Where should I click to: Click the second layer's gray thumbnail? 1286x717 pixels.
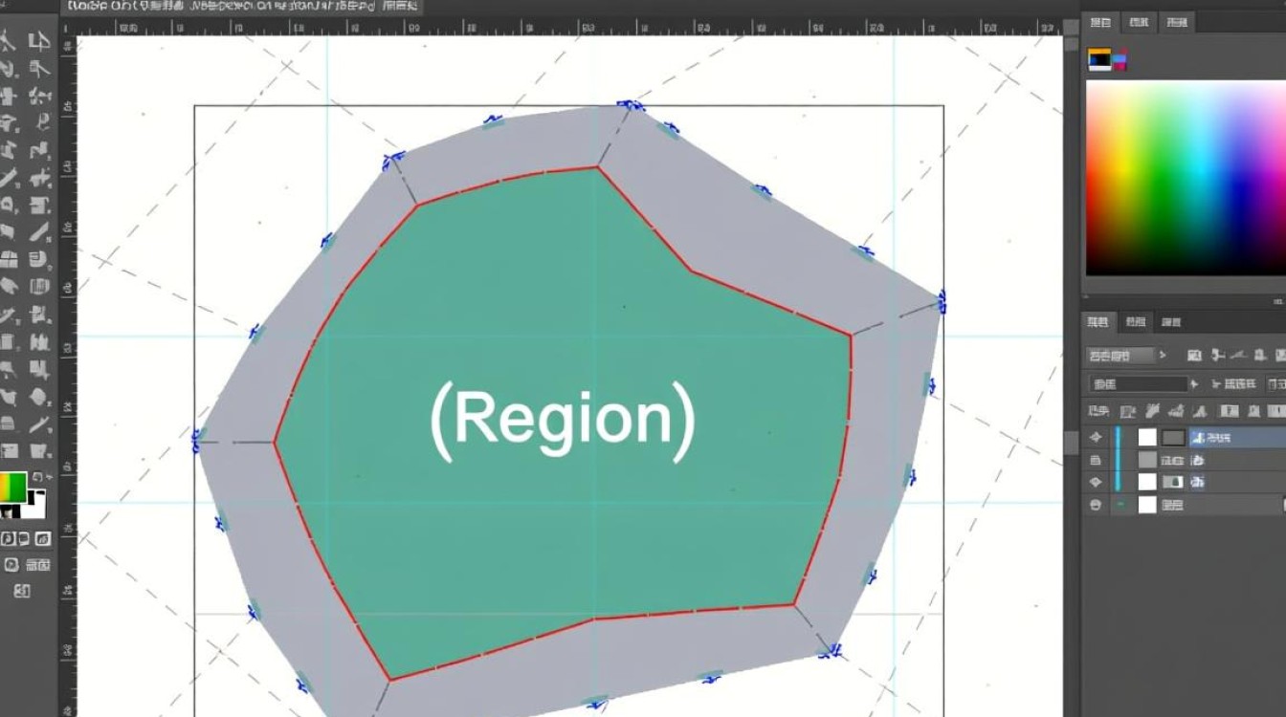(1147, 461)
